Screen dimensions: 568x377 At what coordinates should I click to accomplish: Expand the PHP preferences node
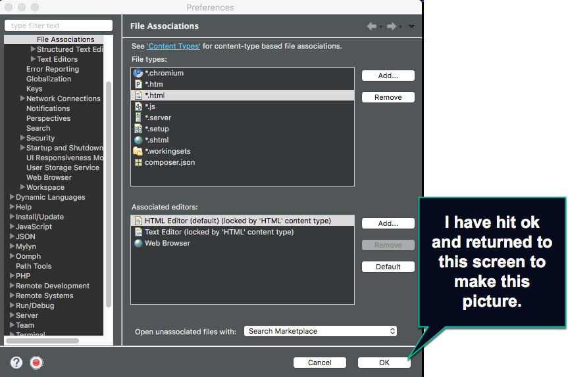click(12, 275)
